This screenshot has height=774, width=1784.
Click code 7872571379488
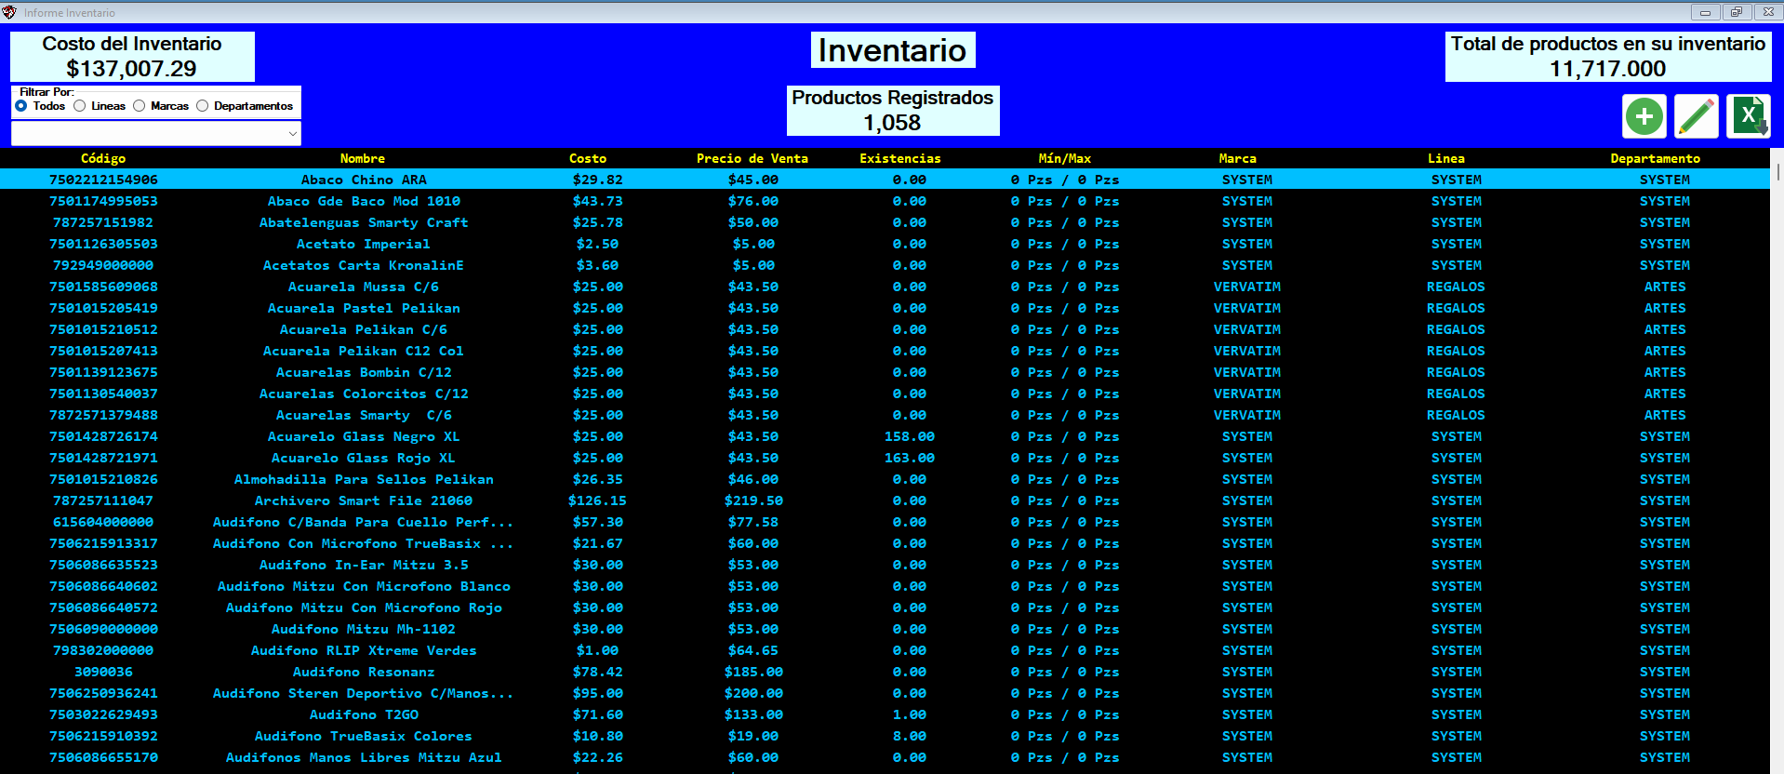[103, 415]
